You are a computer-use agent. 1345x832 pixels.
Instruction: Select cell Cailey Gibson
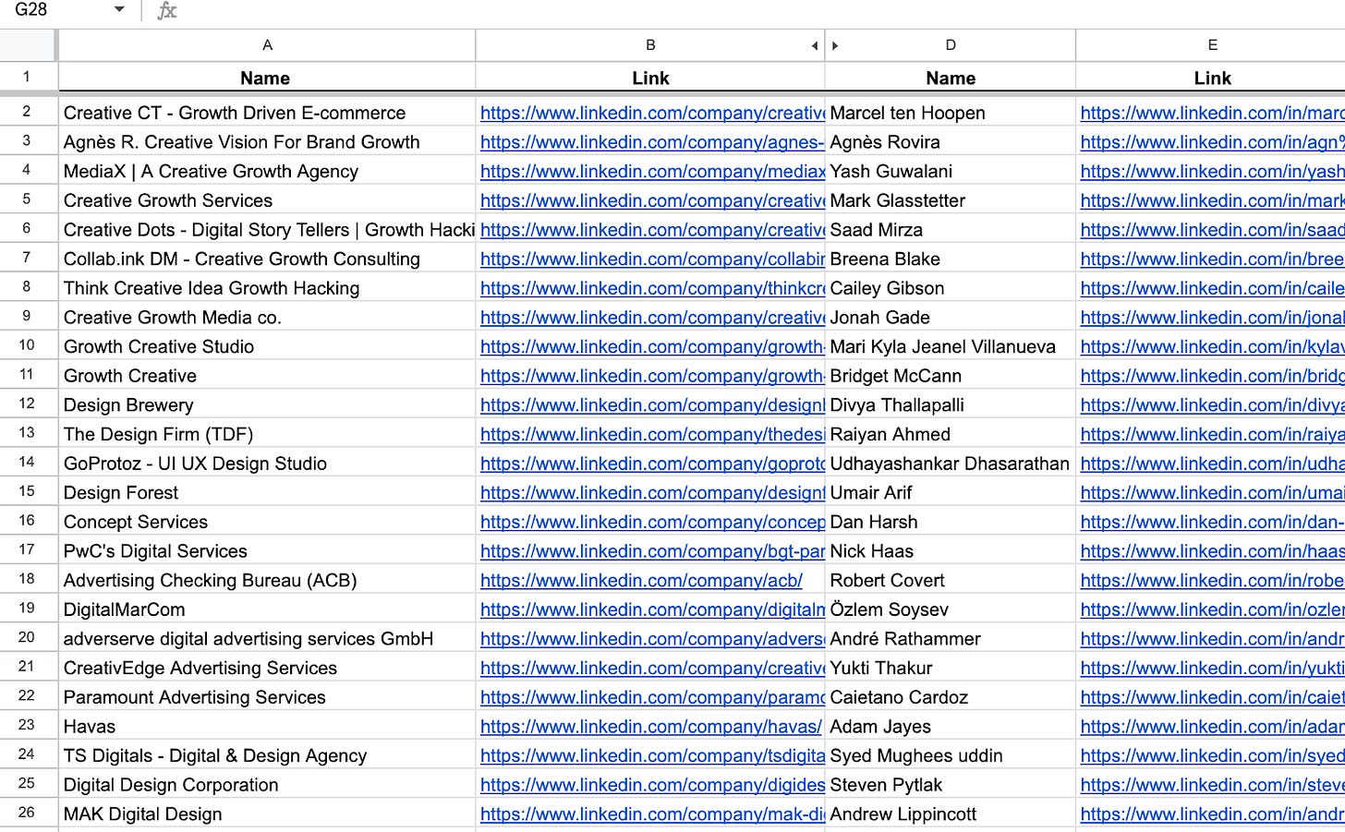[x=951, y=288]
